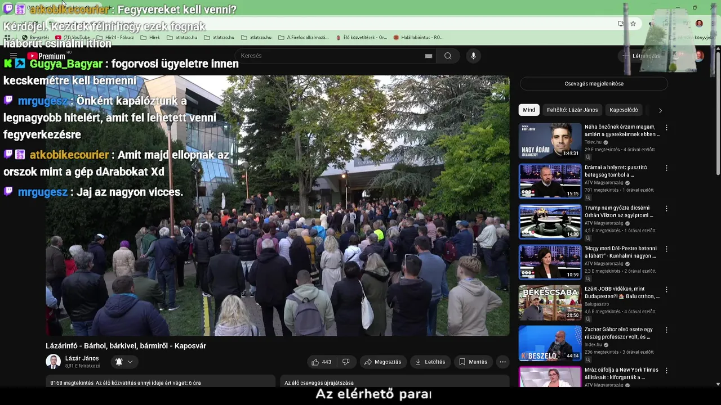Image resolution: width=721 pixels, height=405 pixels.
Task: Open Élő közvetítések bookmark
Action: click(361, 38)
